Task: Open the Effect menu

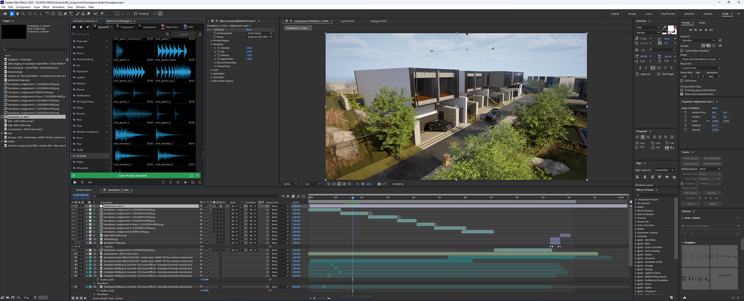Action: click(46, 7)
